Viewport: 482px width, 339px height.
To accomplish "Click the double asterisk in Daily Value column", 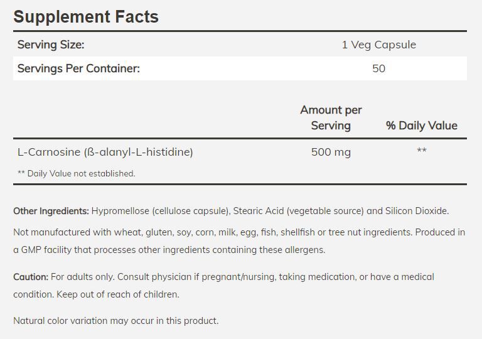I will tap(421, 152).
